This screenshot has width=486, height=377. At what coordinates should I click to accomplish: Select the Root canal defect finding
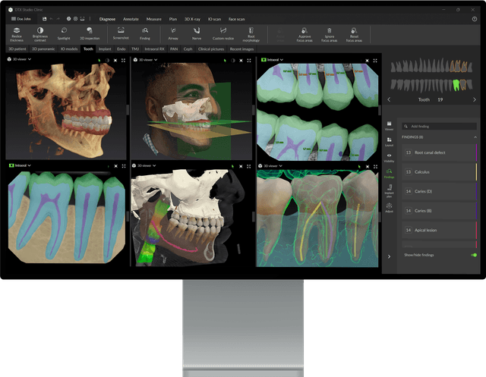pyautogui.click(x=439, y=152)
